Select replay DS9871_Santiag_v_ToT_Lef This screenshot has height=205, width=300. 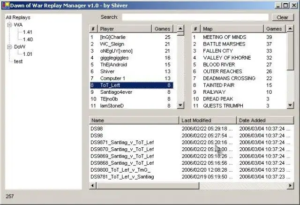[192, 143]
